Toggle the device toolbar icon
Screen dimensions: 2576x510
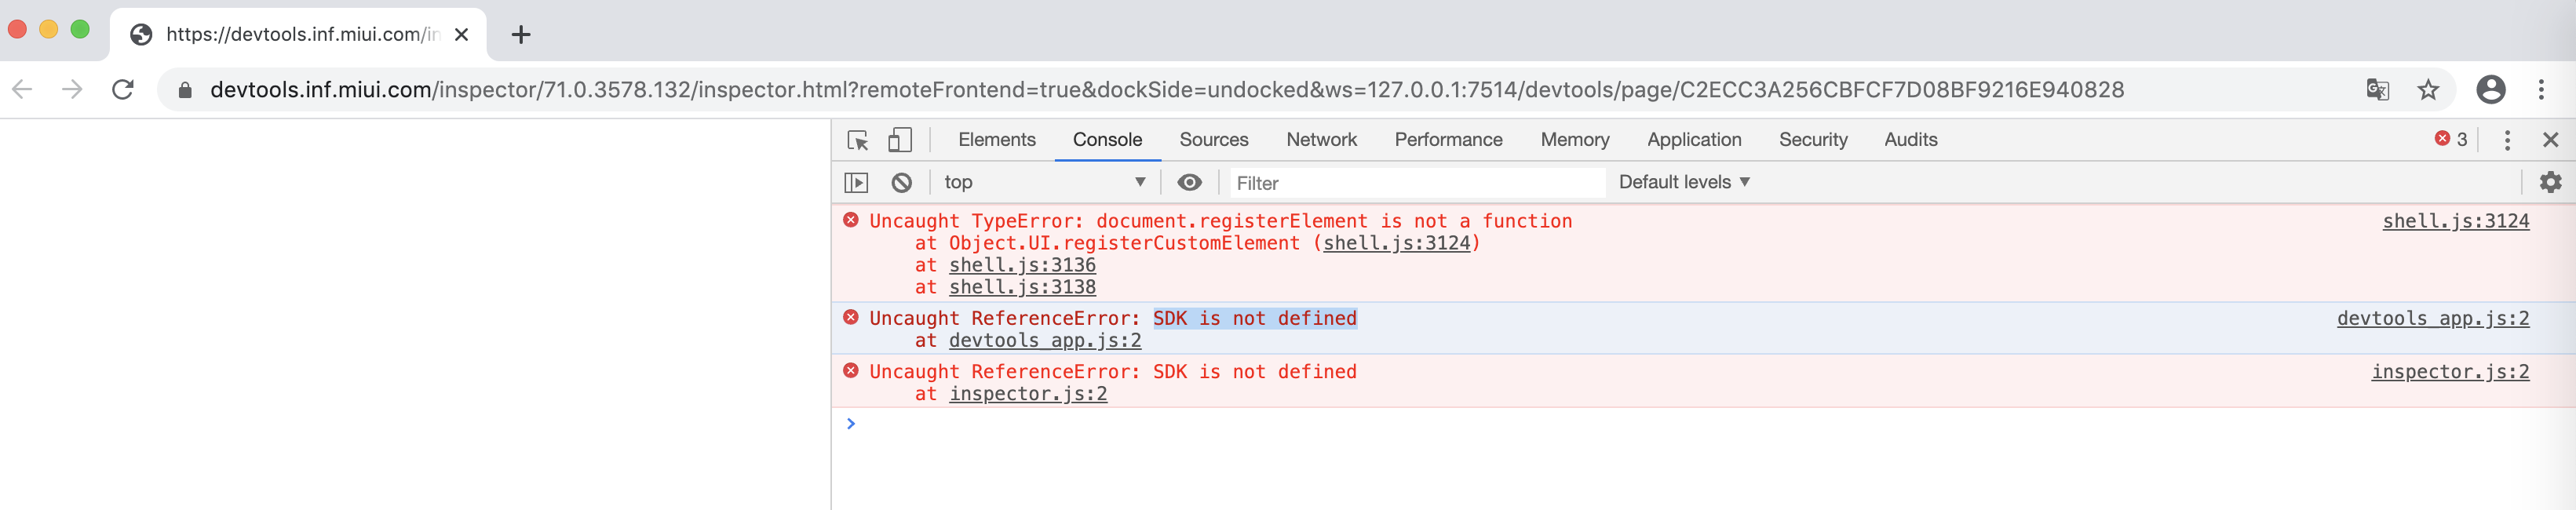[x=900, y=140]
